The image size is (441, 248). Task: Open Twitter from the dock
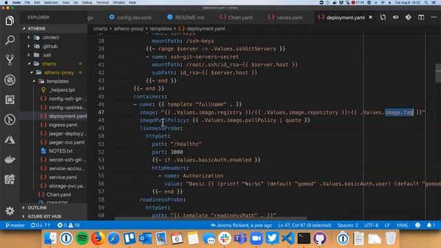[272, 238]
